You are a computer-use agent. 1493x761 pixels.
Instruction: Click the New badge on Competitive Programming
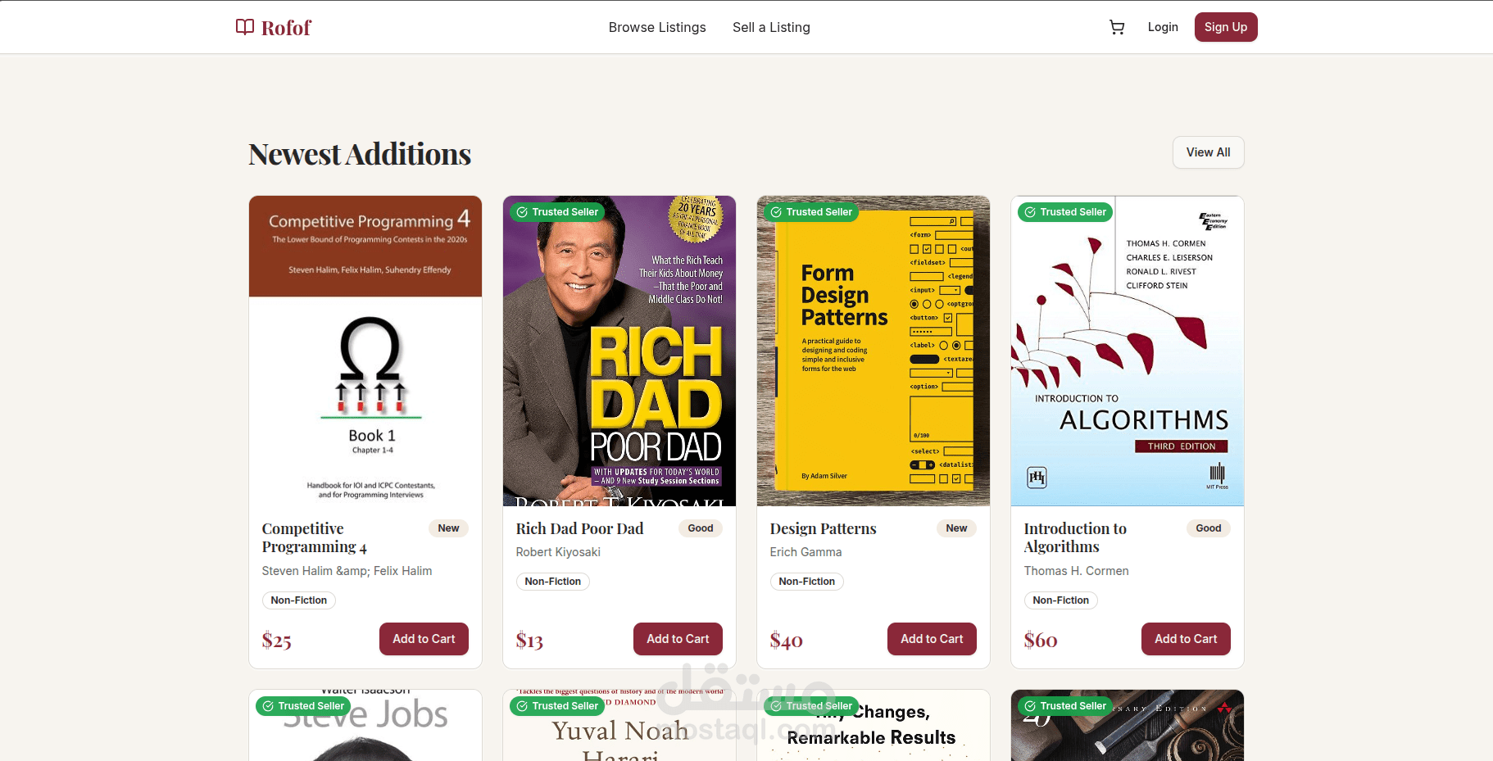(x=448, y=528)
